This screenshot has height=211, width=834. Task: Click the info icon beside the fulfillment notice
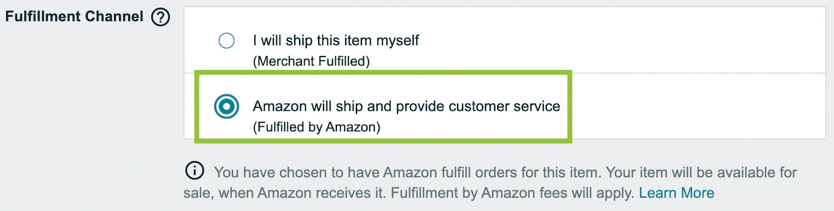click(x=193, y=172)
